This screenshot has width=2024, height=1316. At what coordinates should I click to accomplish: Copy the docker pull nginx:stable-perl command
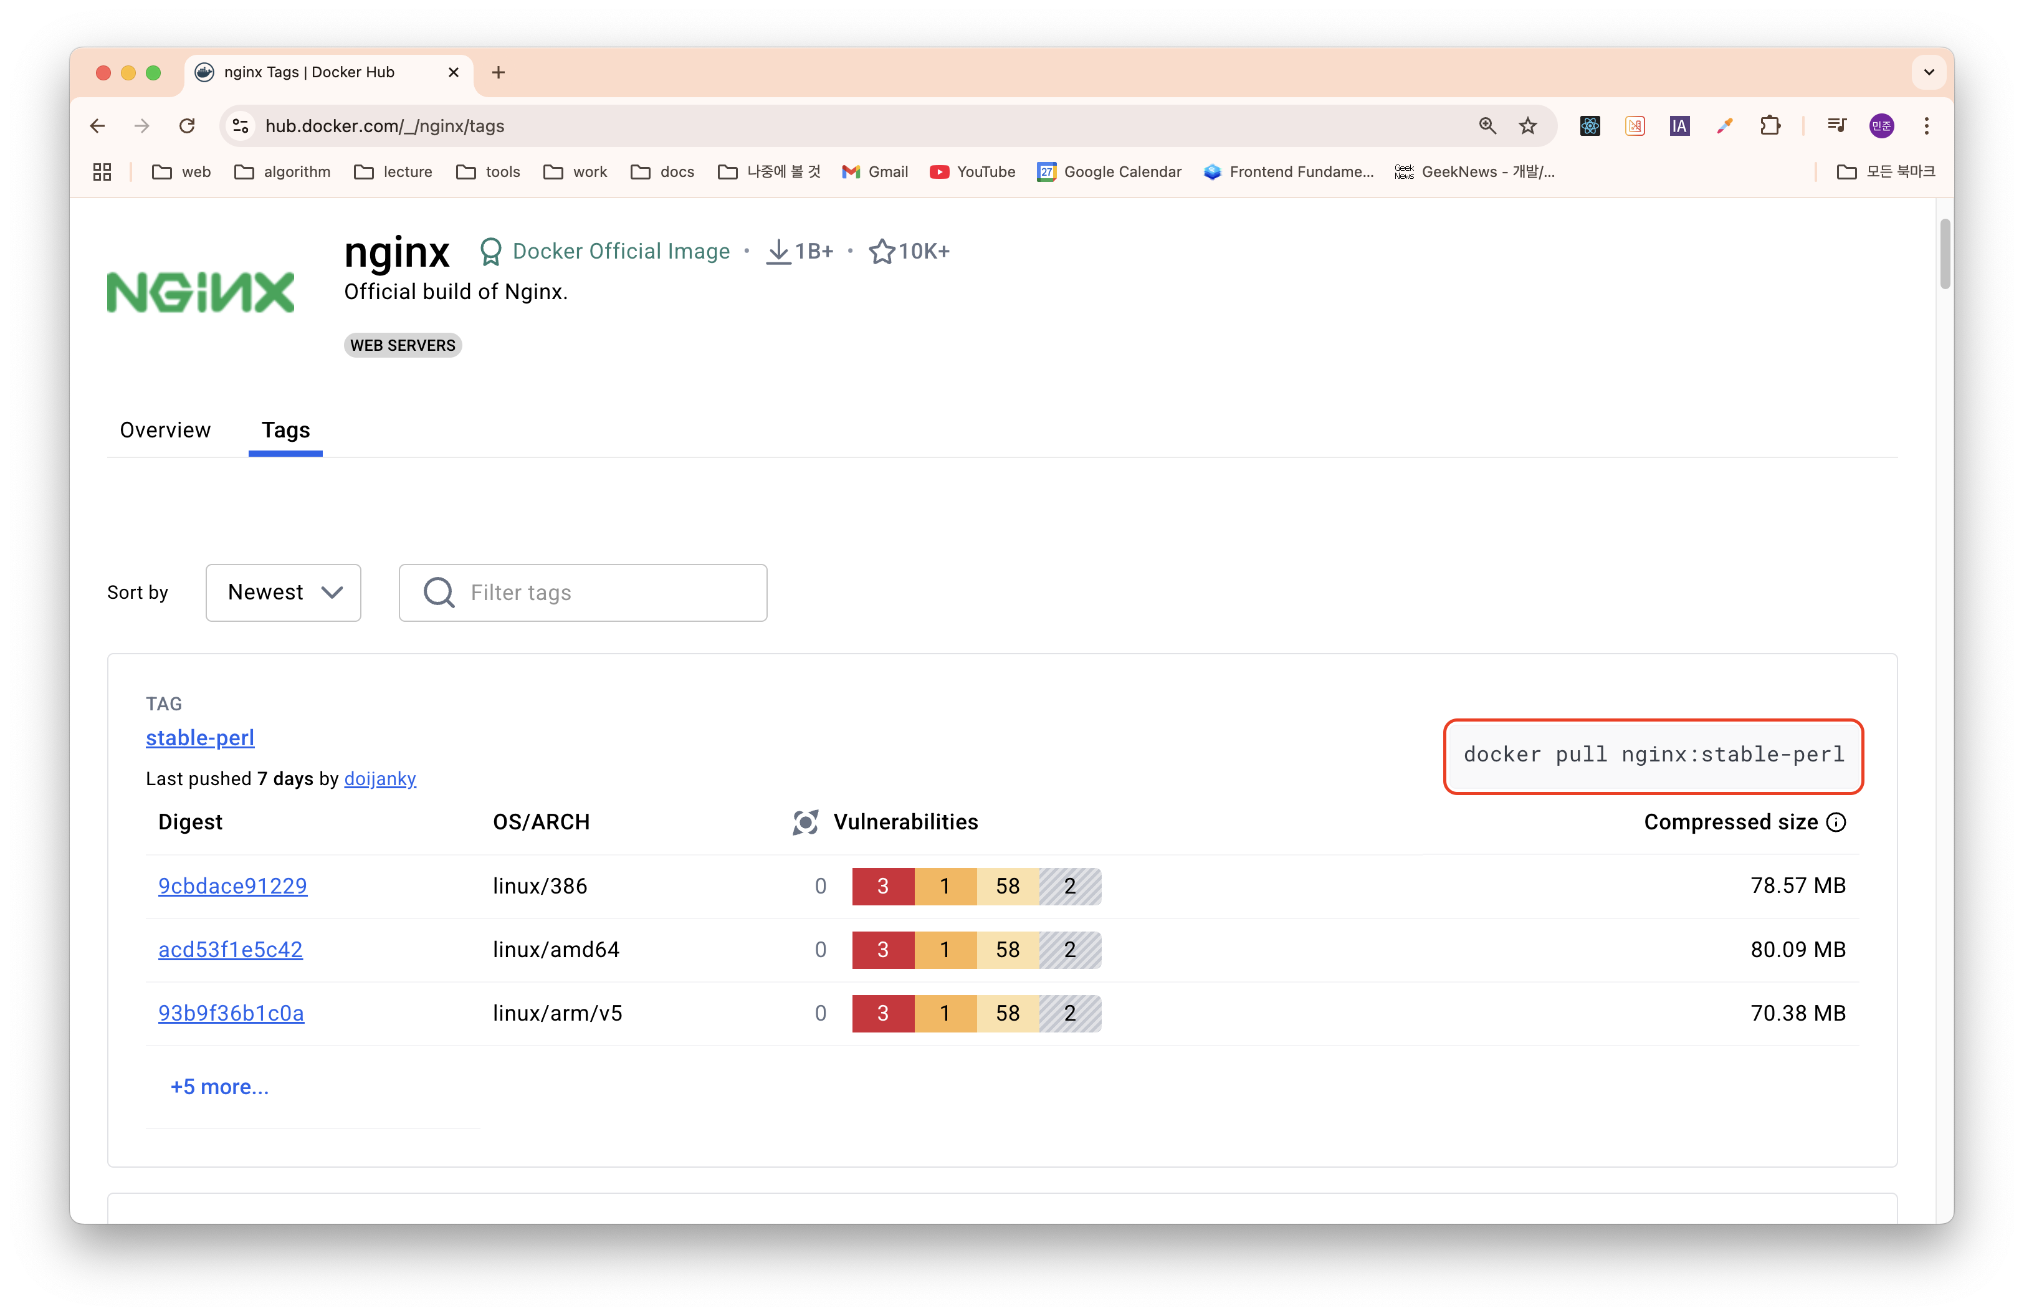1653,755
